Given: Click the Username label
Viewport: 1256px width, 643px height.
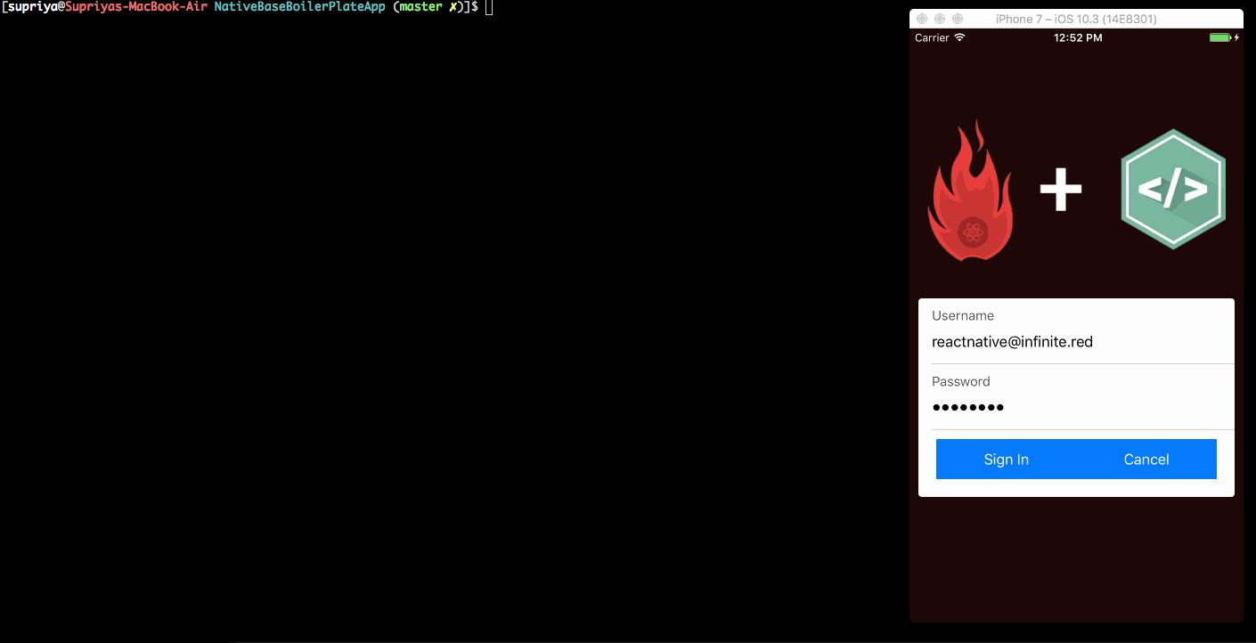Looking at the screenshot, I should coord(963,316).
